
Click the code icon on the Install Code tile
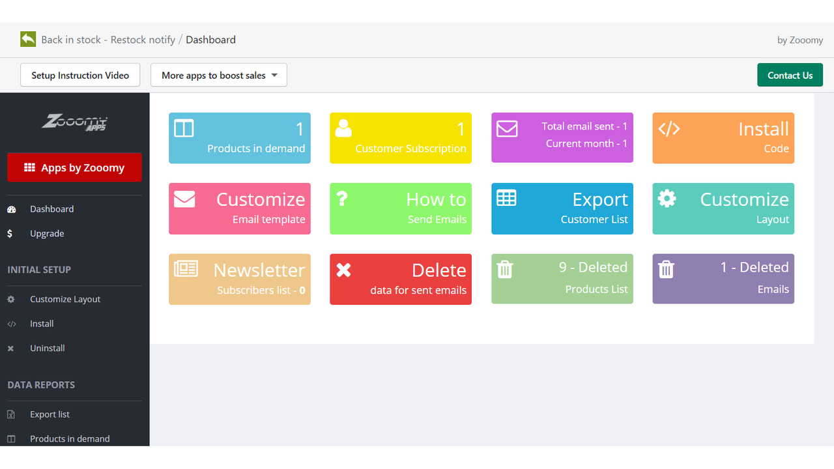[x=670, y=129]
